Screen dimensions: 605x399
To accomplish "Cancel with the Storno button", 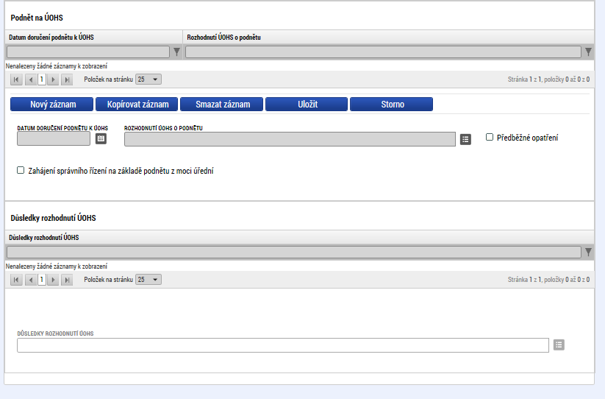I will 391,105.
